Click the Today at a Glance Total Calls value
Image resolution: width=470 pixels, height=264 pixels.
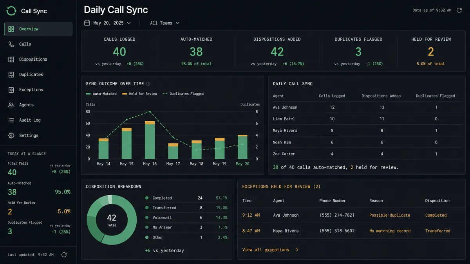12,172
